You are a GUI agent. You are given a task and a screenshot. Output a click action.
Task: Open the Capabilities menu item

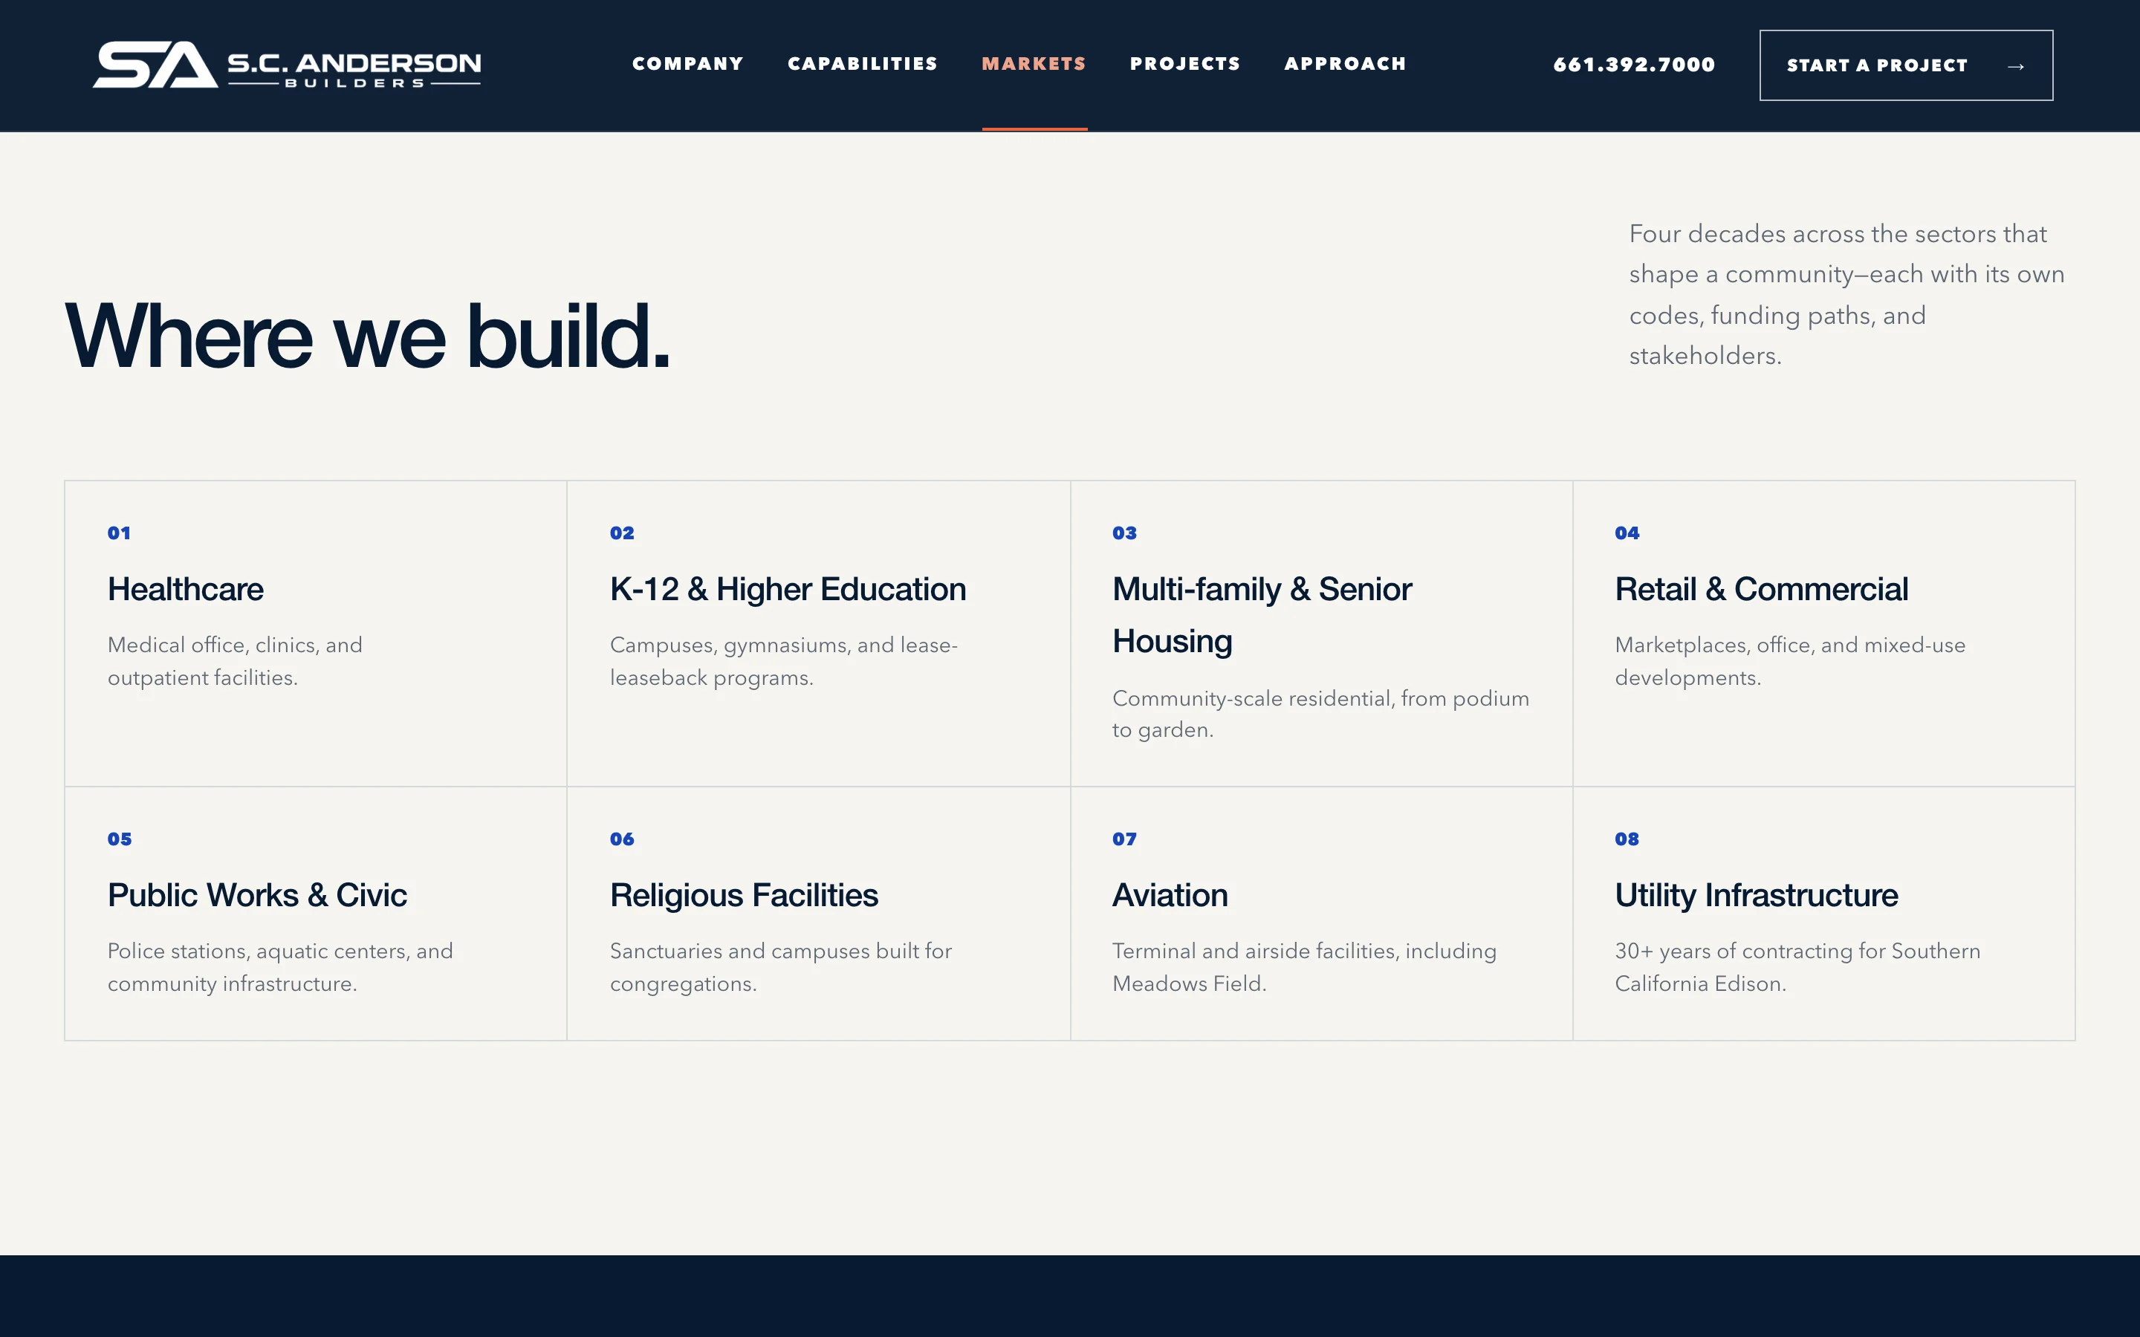coord(862,64)
